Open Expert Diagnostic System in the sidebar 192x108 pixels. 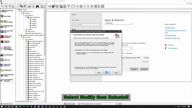(x=7, y=75)
